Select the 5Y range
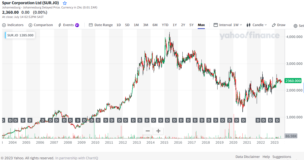The height and width of the screenshot is (160, 304). tap(192, 25)
